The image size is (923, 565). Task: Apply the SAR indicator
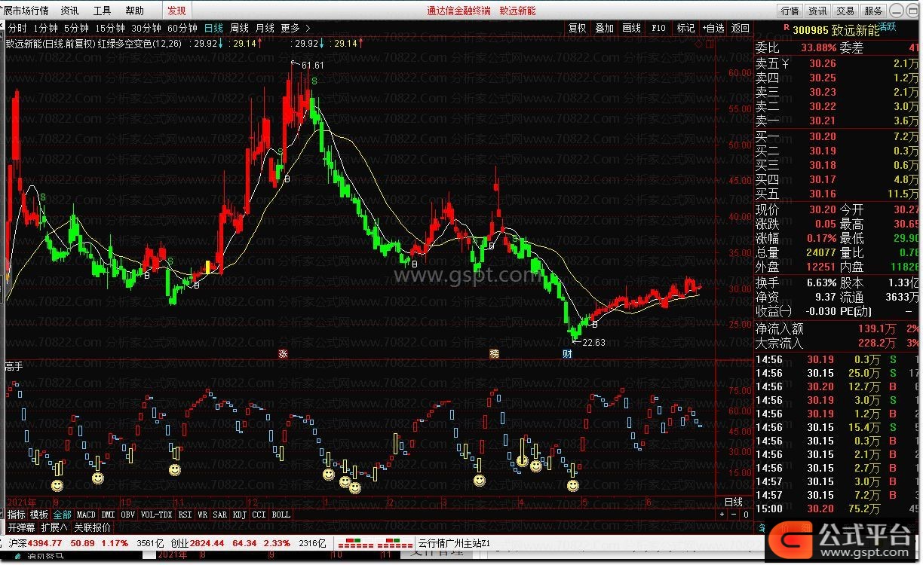click(x=220, y=515)
